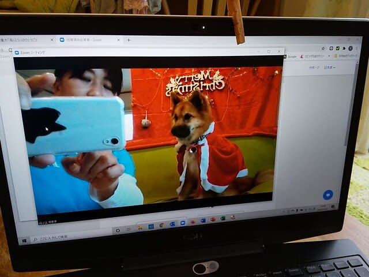Open Cortana circle on taskbar
Screen dimensions: 369x277
coord(118,230)
